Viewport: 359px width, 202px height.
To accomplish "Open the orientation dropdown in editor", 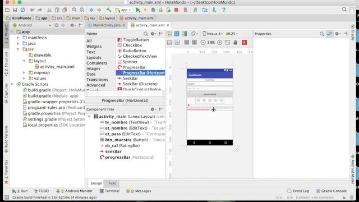I will click(x=195, y=34).
